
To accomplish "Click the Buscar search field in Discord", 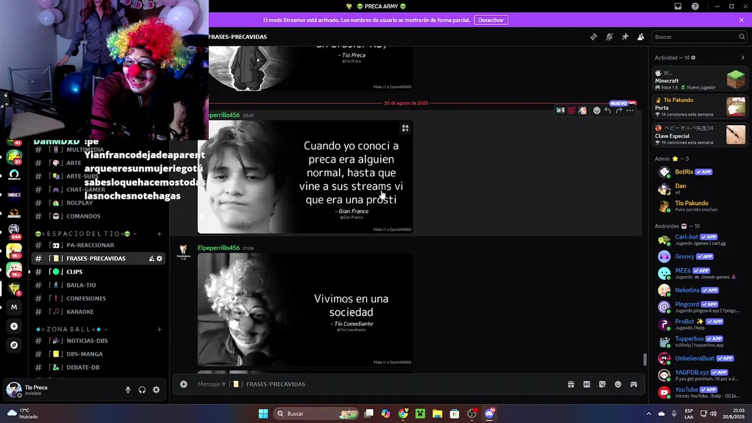I will point(699,36).
